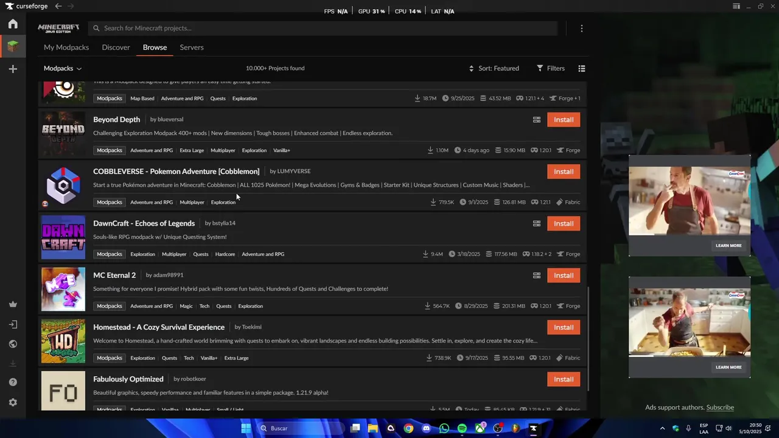Install DawnCraft - Echoes of Legends

[564, 223]
